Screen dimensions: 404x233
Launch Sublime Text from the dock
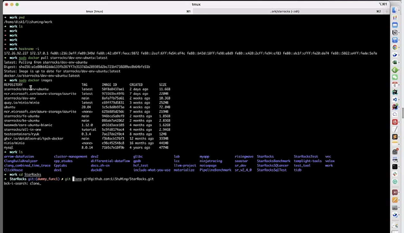(395, 137)
